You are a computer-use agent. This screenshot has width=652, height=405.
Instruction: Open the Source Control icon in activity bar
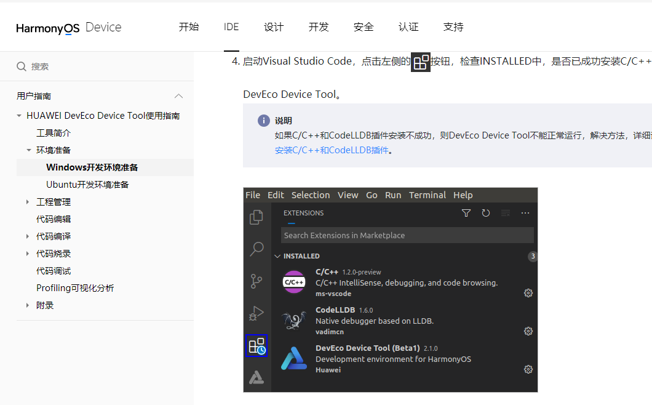256,281
